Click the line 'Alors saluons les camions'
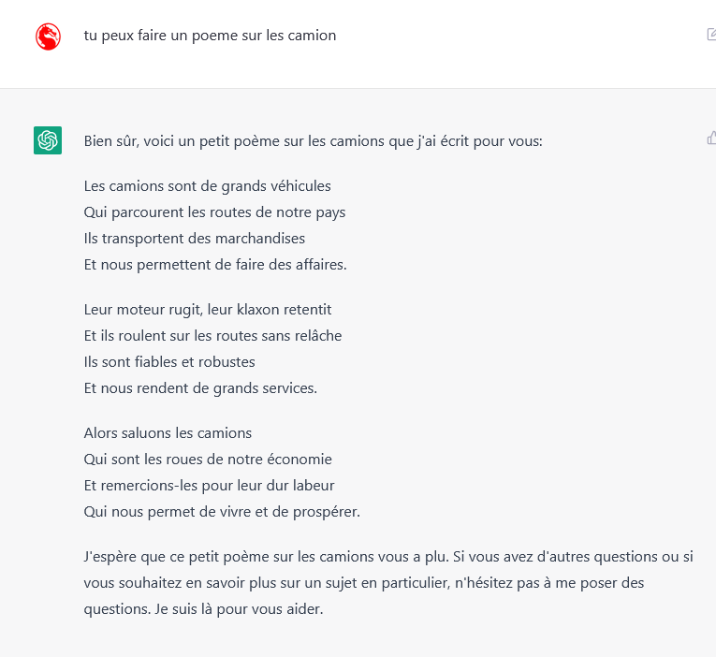The width and height of the screenshot is (716, 657). 168,432
